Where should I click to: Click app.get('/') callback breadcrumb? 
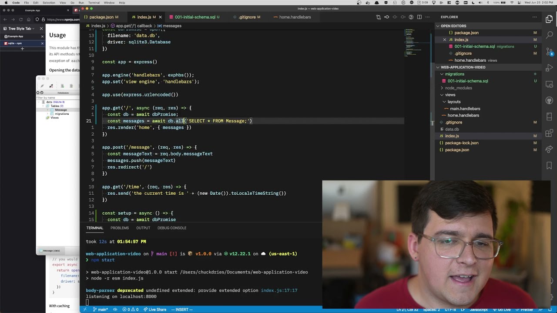click(x=131, y=26)
